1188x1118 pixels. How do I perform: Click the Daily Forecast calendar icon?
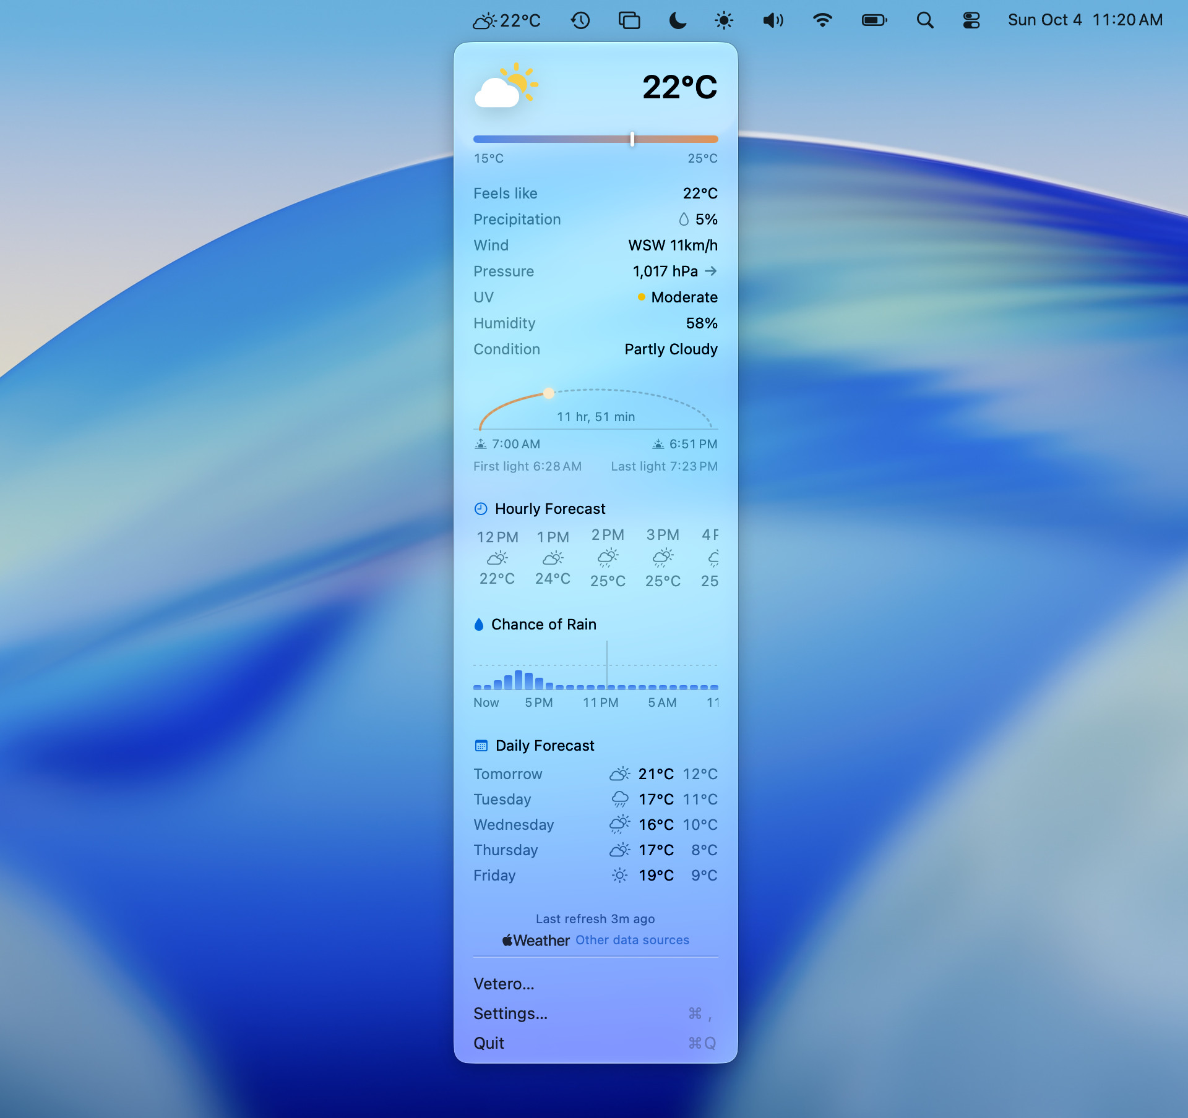481,746
